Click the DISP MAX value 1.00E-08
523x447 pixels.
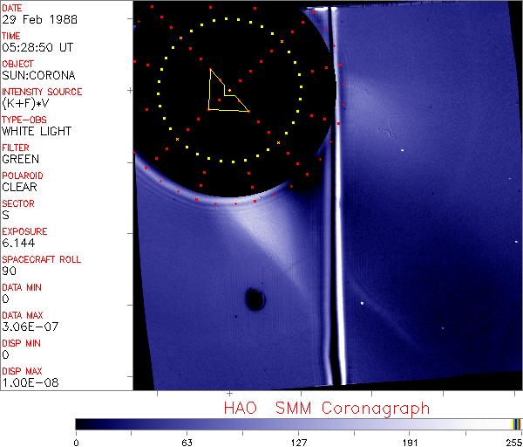26,383
